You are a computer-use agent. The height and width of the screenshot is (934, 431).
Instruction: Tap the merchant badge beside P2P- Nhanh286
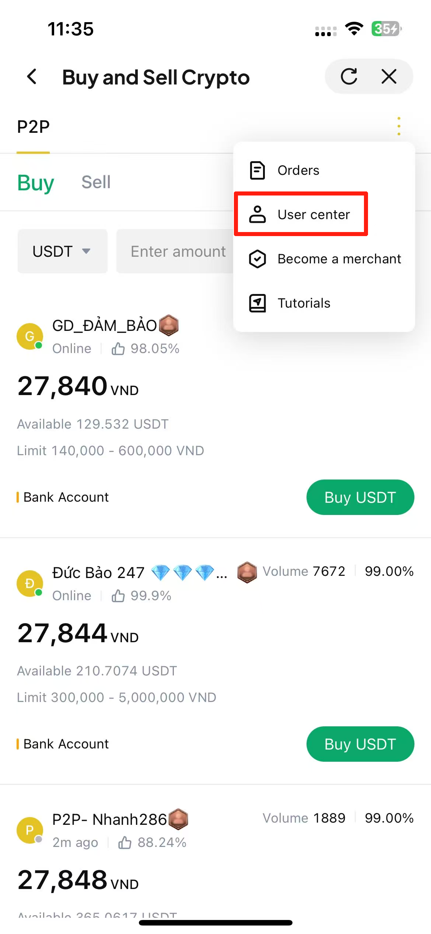(179, 819)
